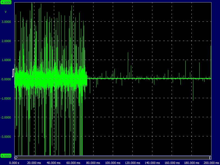Click the -4.0000 lower voltage range label
The image size is (220, 165).
[6, 156]
